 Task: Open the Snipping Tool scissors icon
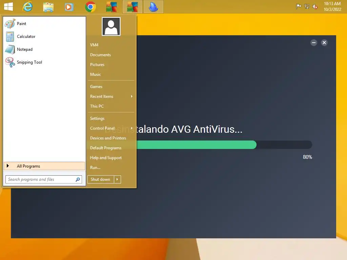(x=10, y=62)
